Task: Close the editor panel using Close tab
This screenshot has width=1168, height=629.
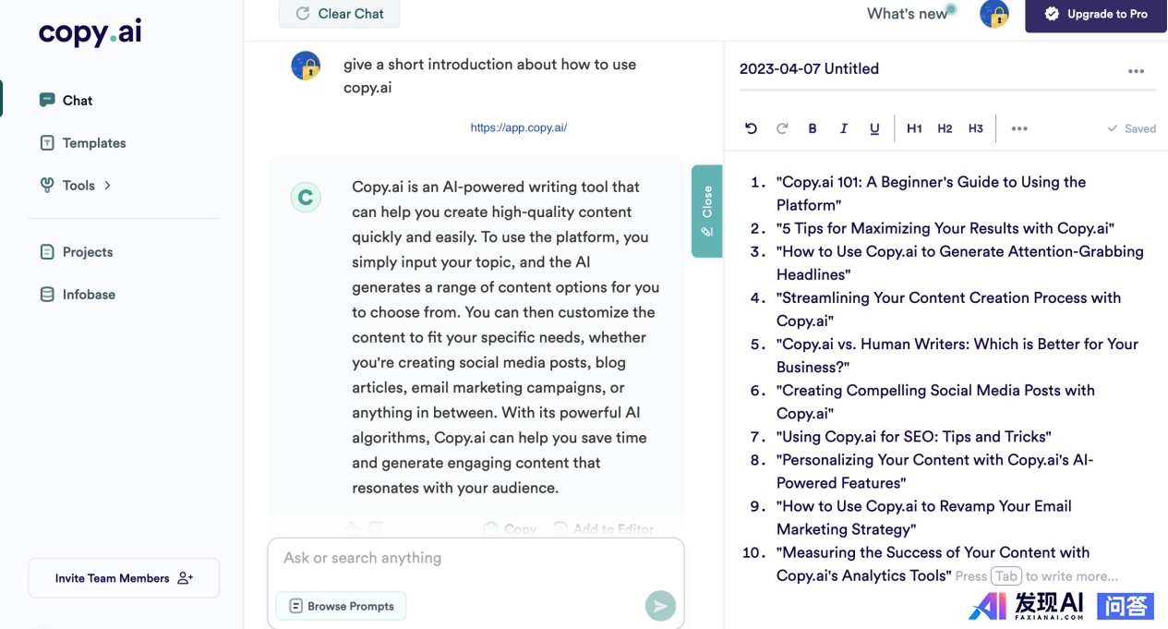Action: pos(706,211)
